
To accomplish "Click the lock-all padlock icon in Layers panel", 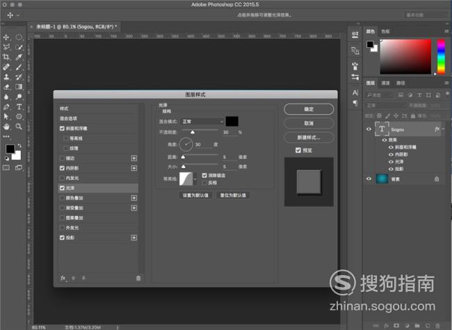I will point(413,116).
